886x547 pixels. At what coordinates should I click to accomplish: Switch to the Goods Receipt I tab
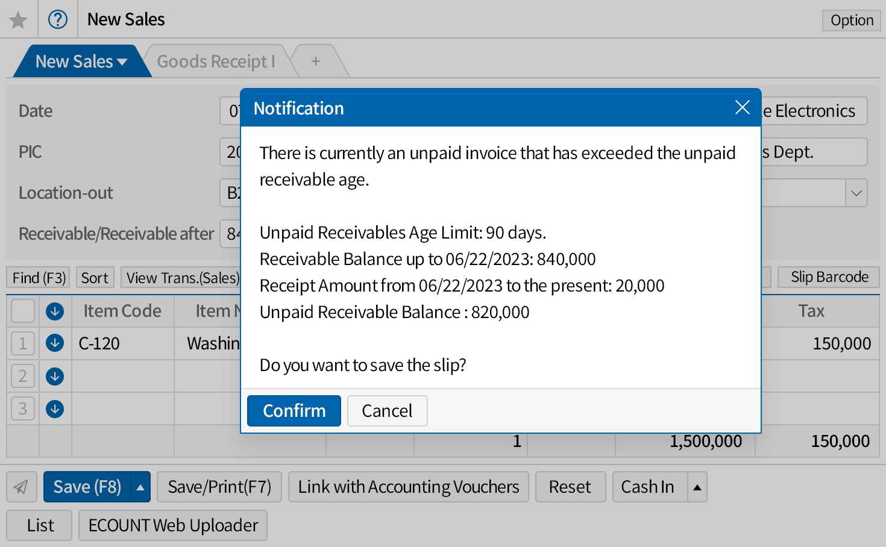[x=216, y=61]
